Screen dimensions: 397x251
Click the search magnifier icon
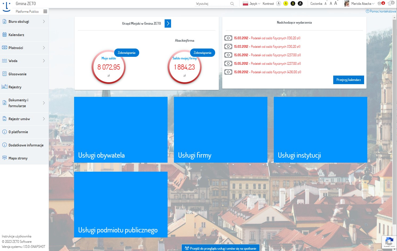coord(232,4)
